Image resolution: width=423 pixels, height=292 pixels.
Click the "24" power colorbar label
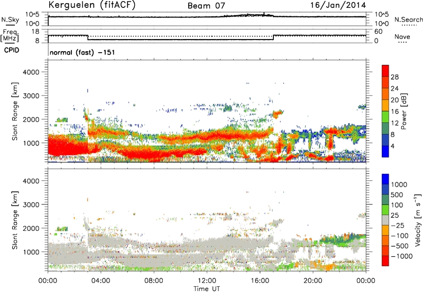click(x=394, y=89)
